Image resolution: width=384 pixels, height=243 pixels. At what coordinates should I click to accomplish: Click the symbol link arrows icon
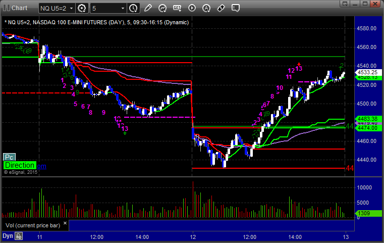[x=221, y=8]
